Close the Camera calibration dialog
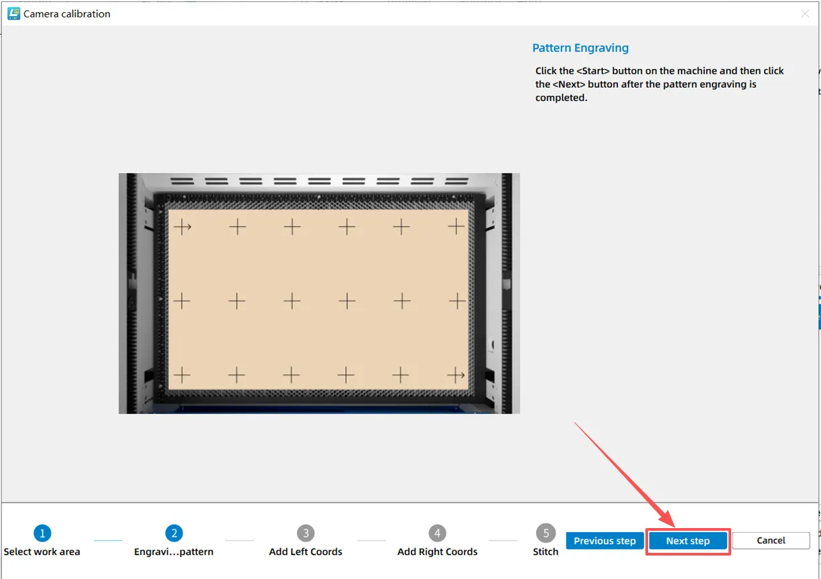The image size is (821, 579). [805, 13]
